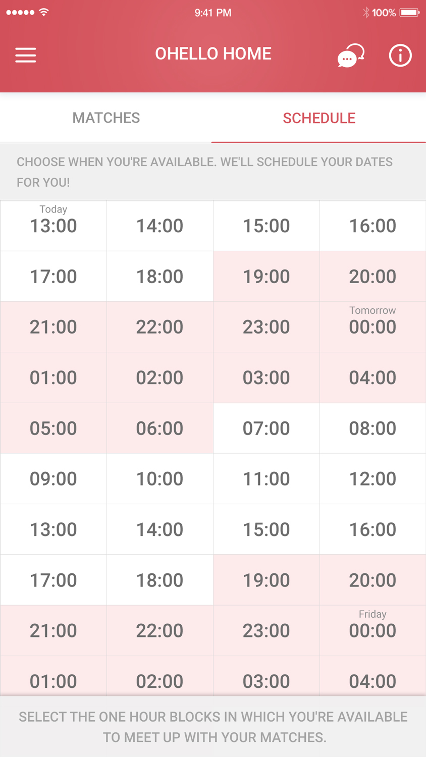Mark 12:00 as available
This screenshot has height=757, width=426.
click(x=372, y=479)
